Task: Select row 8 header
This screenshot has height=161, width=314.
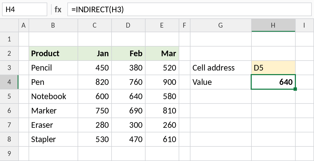Action: [x=9, y=139]
